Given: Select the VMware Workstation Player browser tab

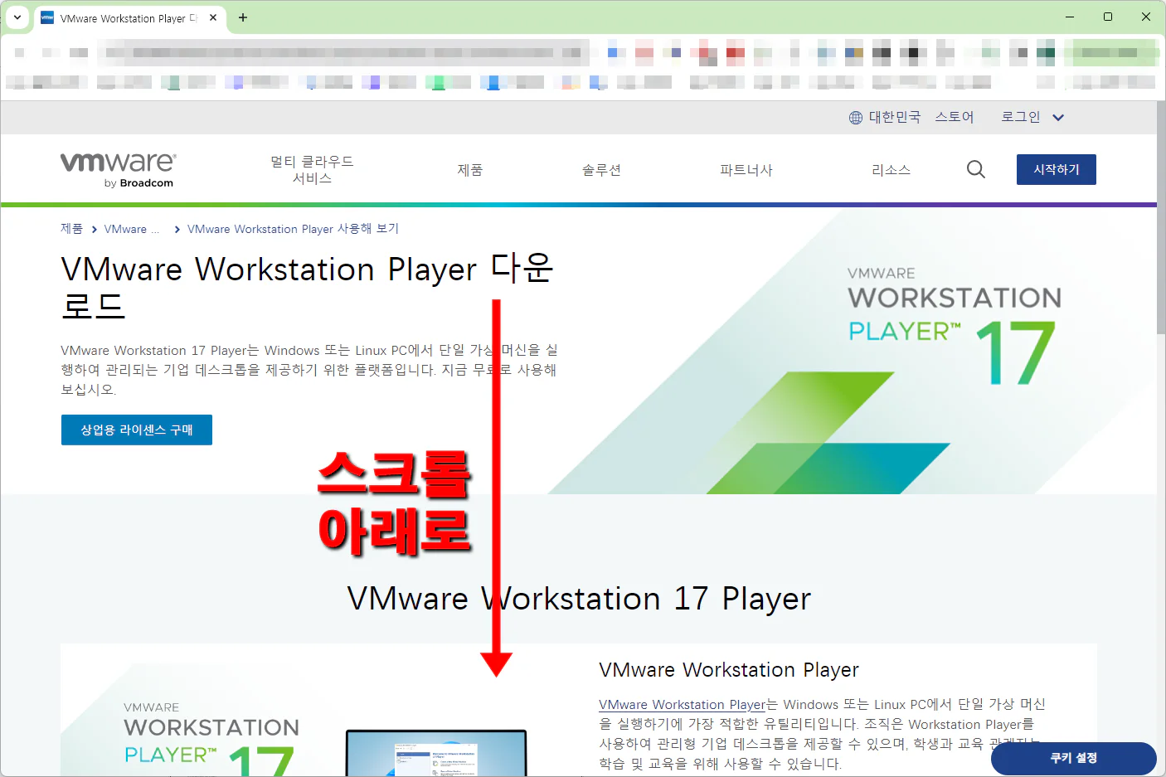Looking at the screenshot, I should 124,17.
